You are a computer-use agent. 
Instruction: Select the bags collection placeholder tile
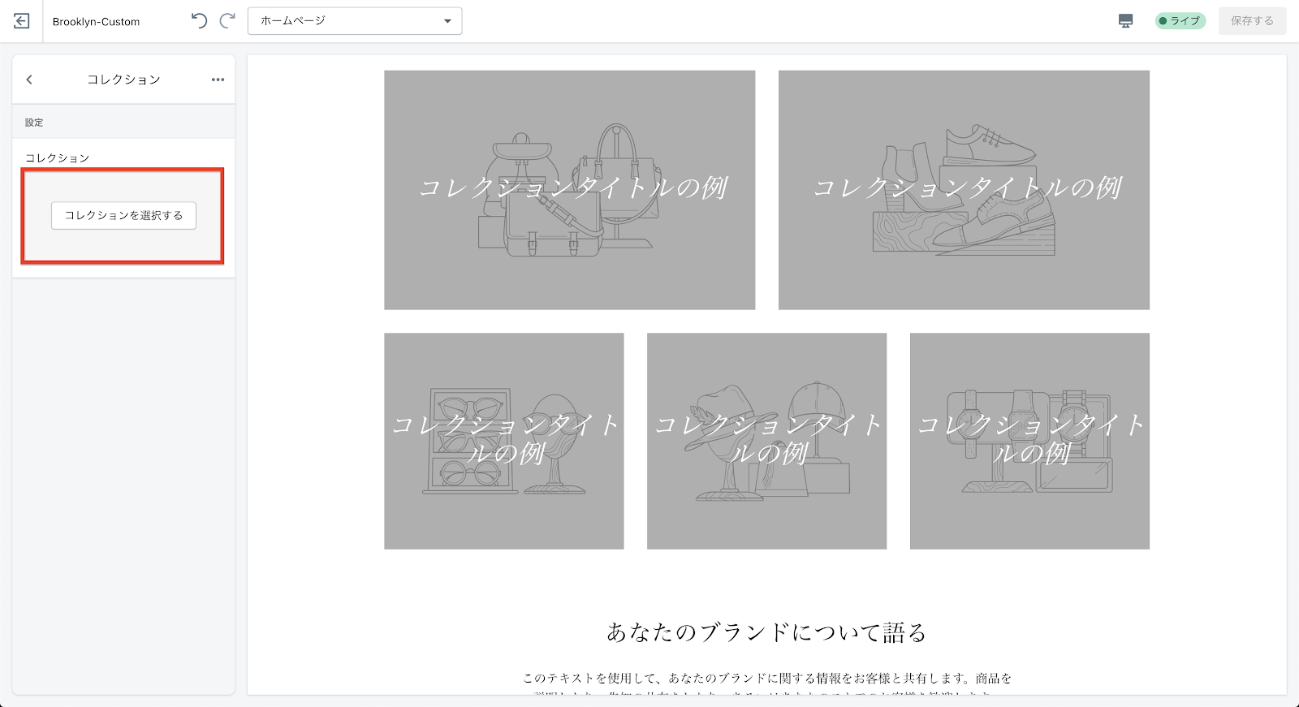coord(569,190)
